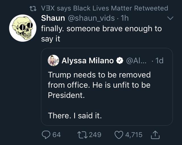Open Alyssa Milano's name in quoted tweet
Image resolution: width=182 pixels, height=145 pixels.
tap(88, 60)
